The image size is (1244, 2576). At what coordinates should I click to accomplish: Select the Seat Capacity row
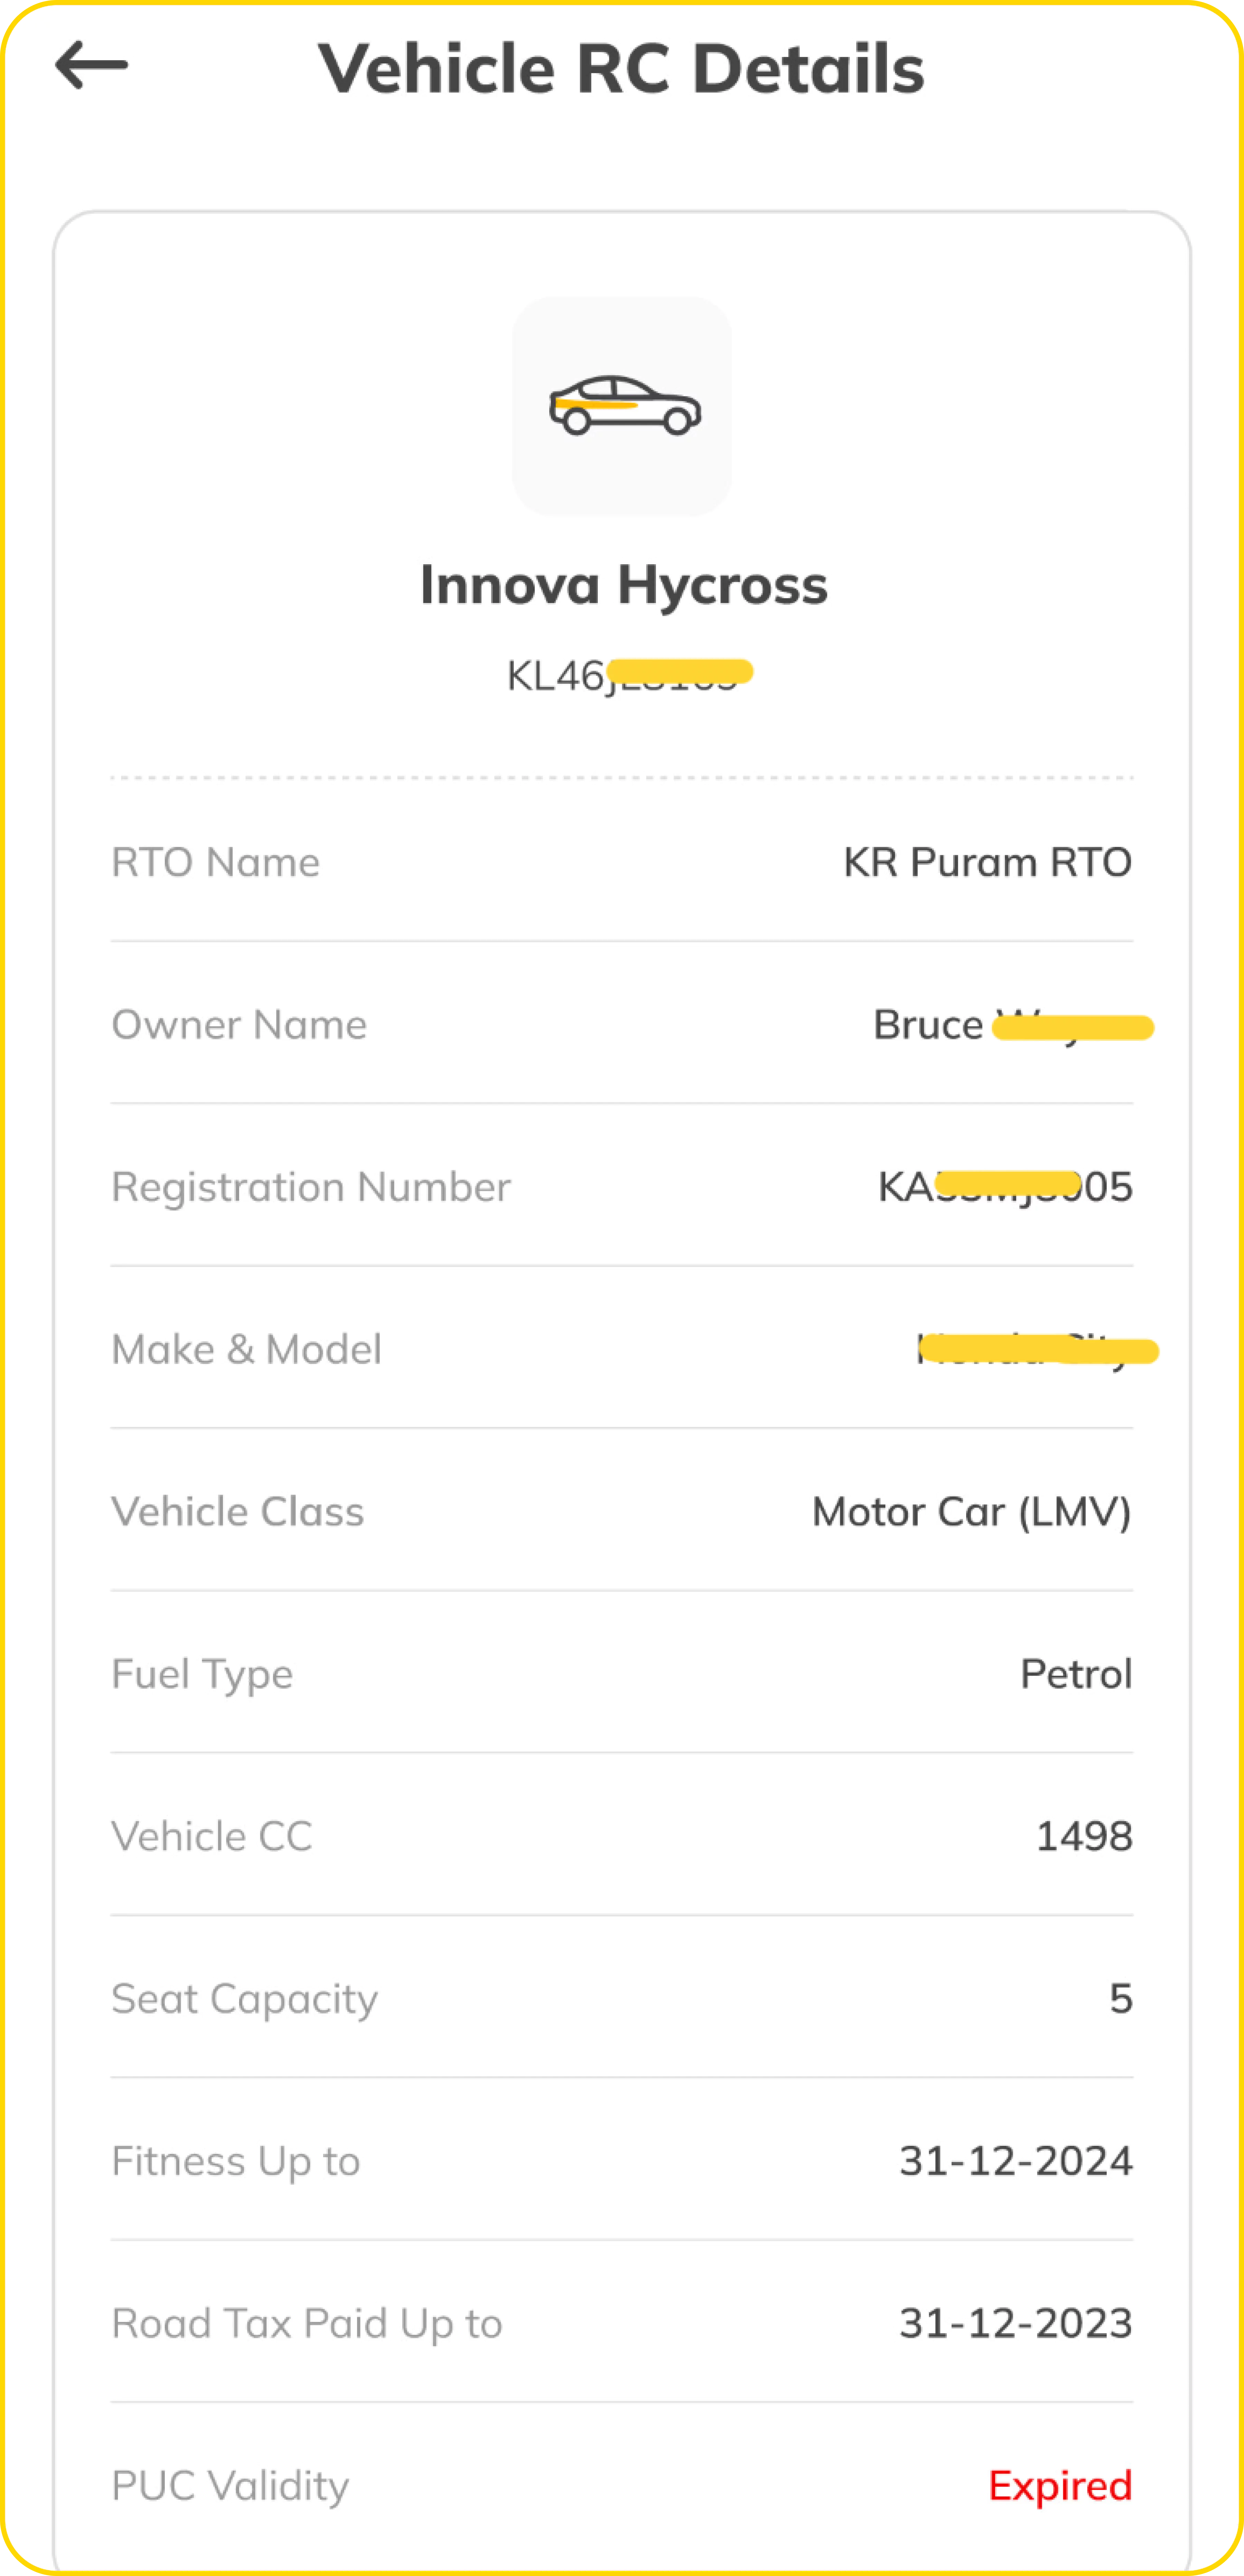point(244,1999)
